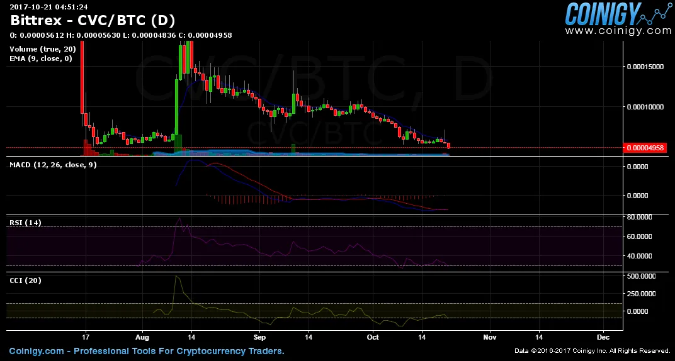Image resolution: width=675 pixels, height=361 pixels.
Task: Click the Aug label on time axis
Action: 142,337
